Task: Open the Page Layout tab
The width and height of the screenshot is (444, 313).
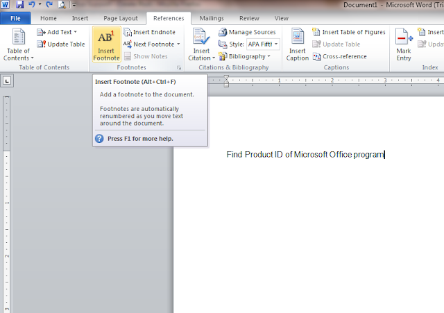Action: pos(121,18)
